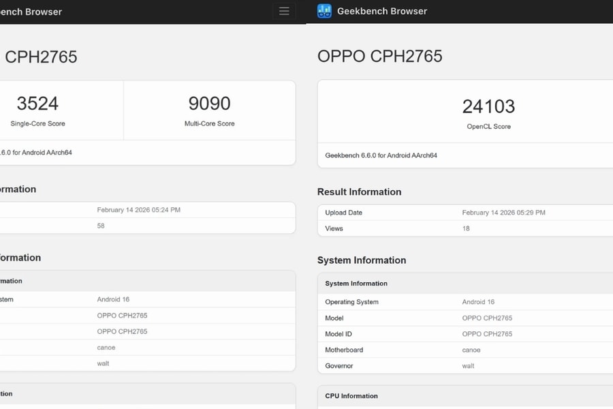Click the Result Information heading on right
Screen dimensions: 613x409
[359, 192]
